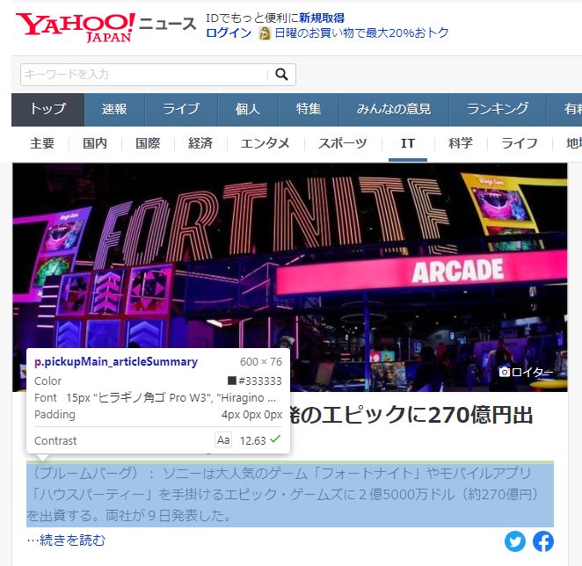The image size is (582, 566).
Task: Select the IT category
Action: pyautogui.click(x=408, y=143)
